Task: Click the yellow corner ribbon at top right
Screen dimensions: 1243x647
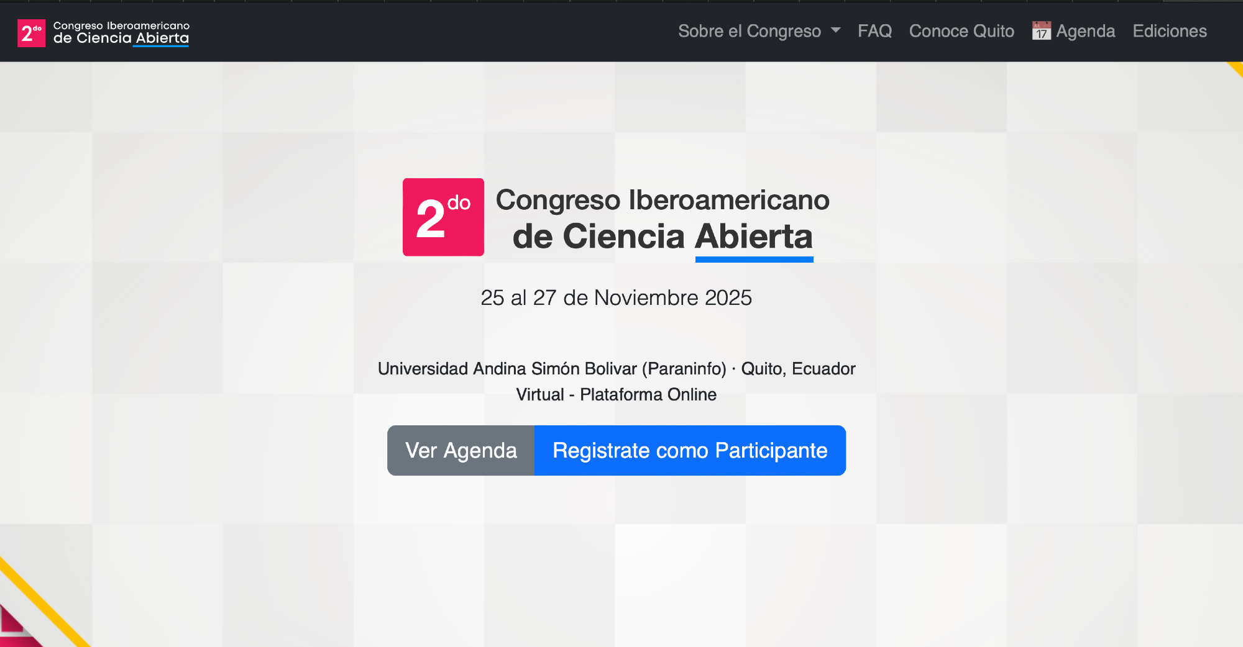Action: (x=1237, y=68)
